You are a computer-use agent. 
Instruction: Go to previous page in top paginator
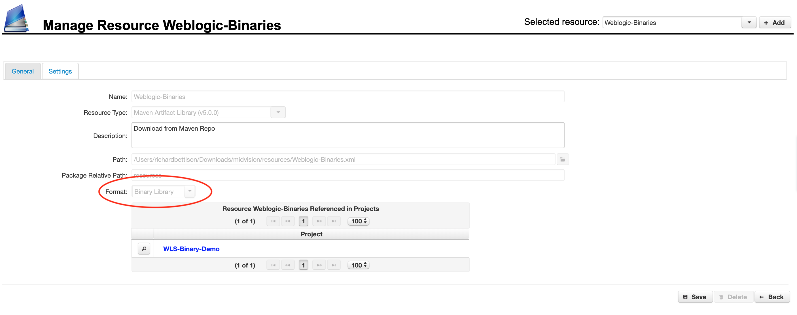pos(288,221)
